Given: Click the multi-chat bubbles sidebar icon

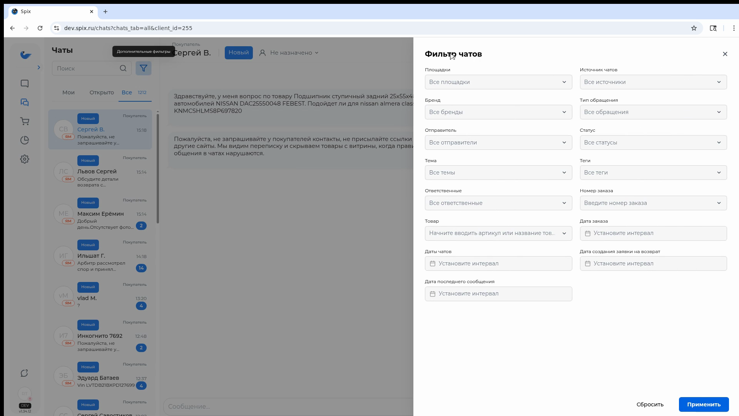Looking at the screenshot, I should point(25,102).
